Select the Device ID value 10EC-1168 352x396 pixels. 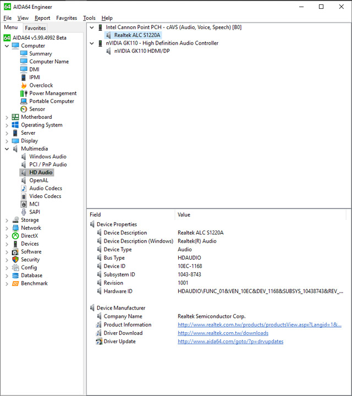(190, 266)
